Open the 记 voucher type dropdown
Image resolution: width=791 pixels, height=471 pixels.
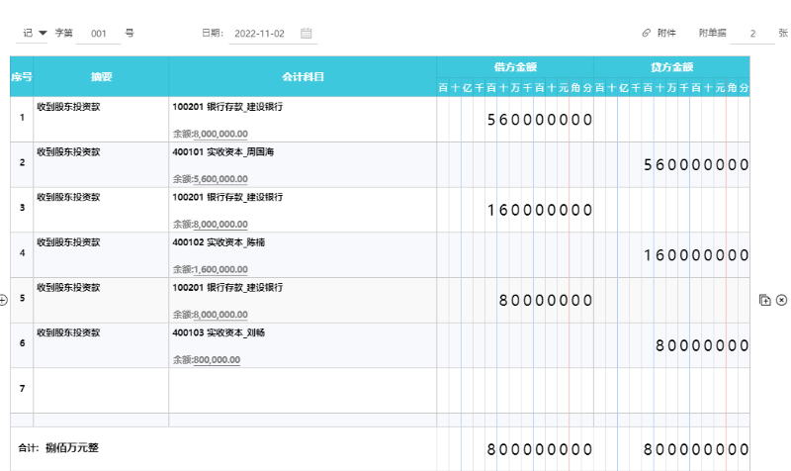(x=35, y=34)
